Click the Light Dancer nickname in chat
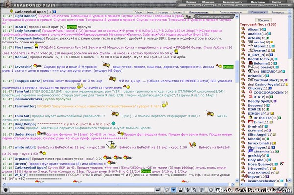Screen dimensions: 294x195 coord(25,16)
